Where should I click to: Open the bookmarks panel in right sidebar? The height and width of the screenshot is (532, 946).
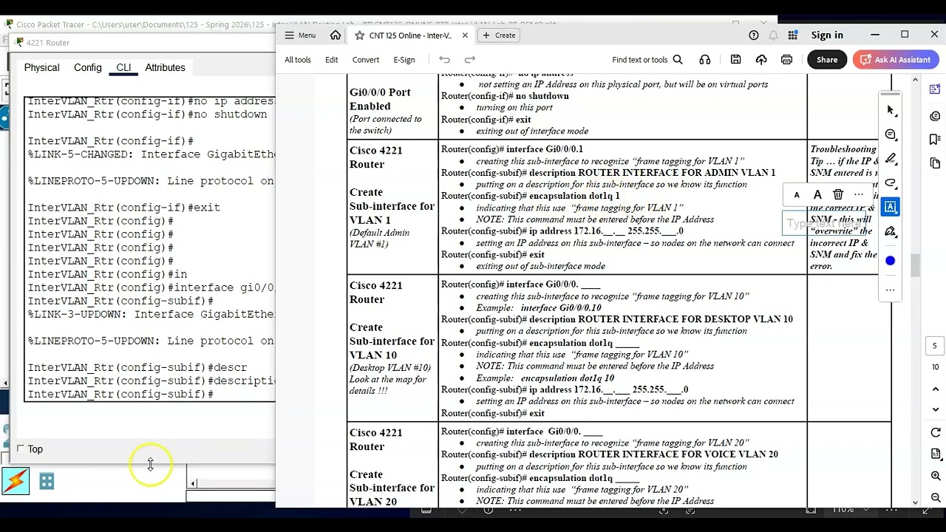(x=935, y=140)
